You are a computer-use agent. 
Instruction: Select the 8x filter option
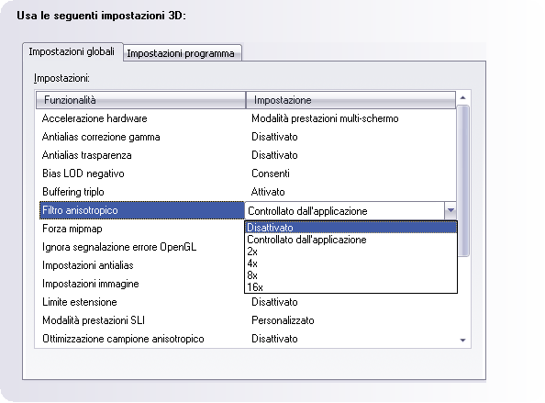[x=351, y=275]
